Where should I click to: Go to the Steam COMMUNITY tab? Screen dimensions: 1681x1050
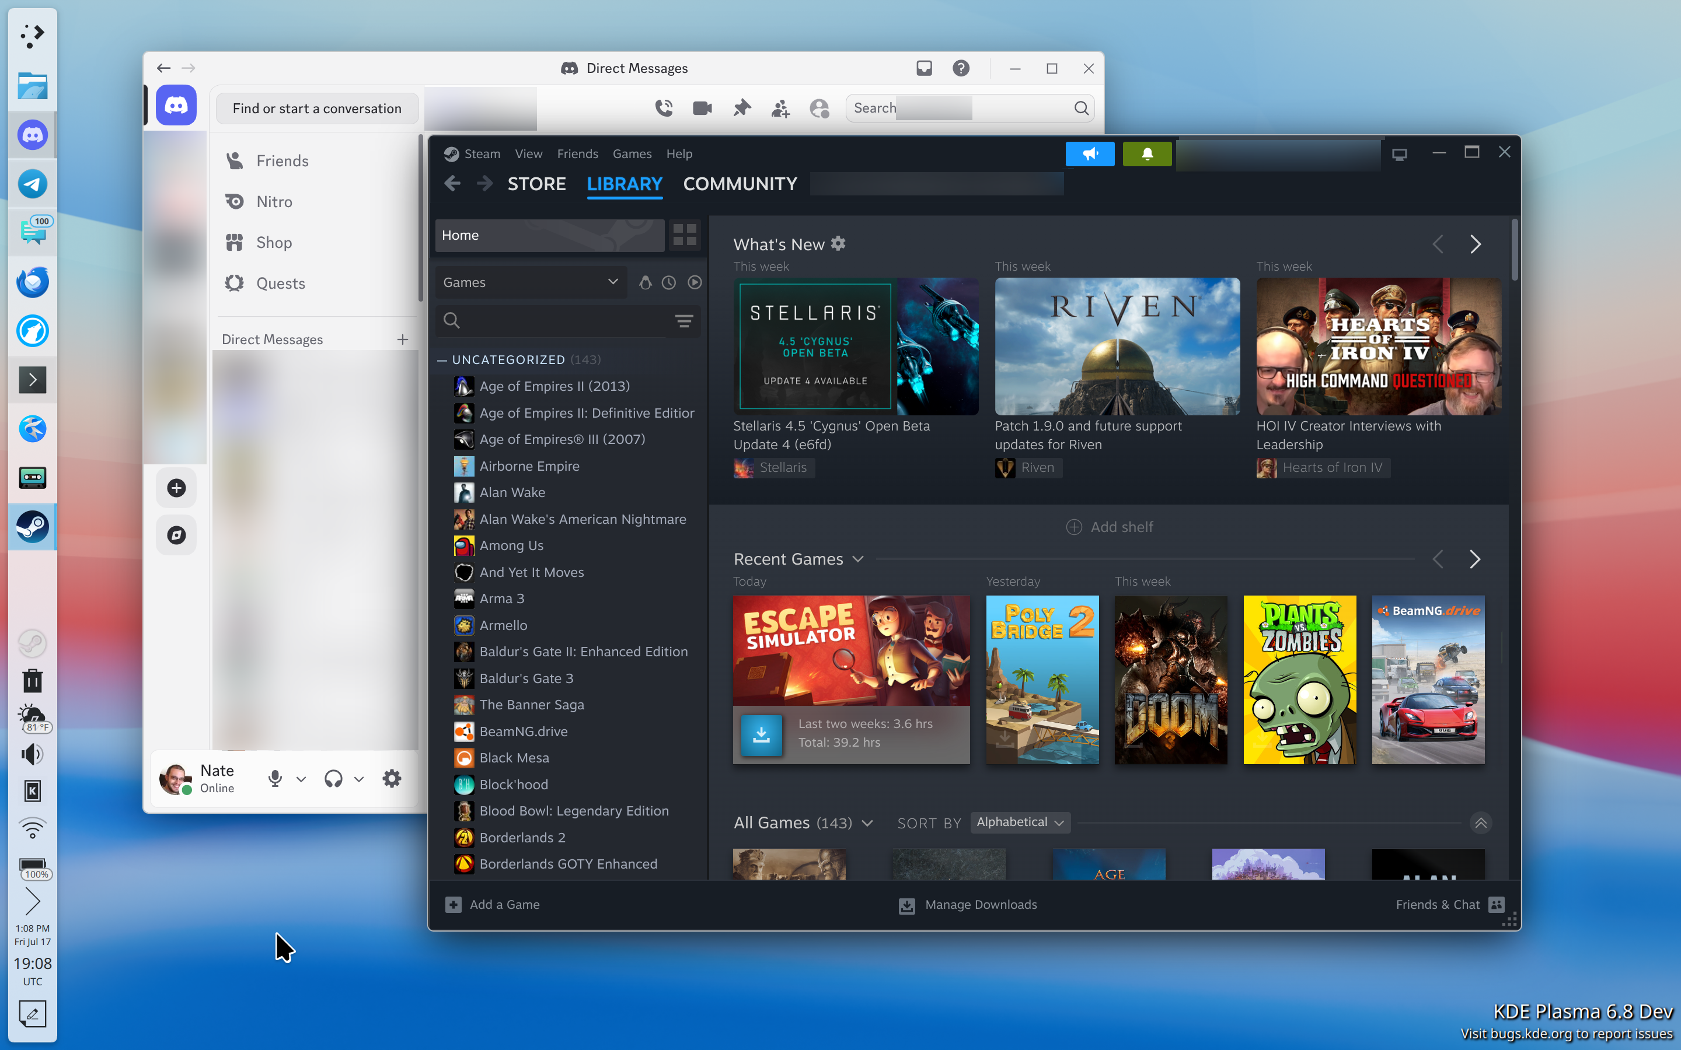pyautogui.click(x=740, y=184)
